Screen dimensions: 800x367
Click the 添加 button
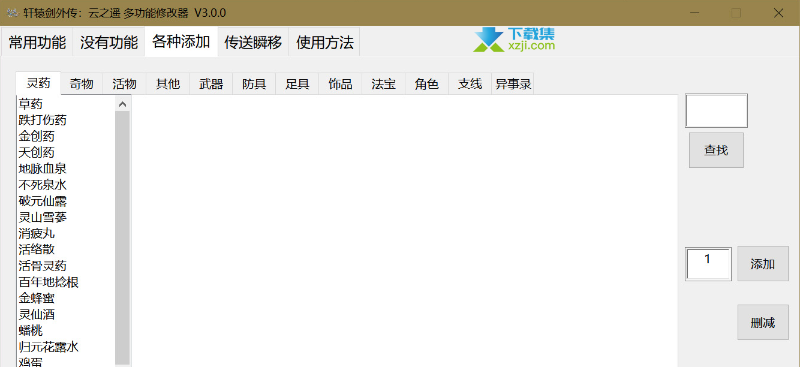763,264
